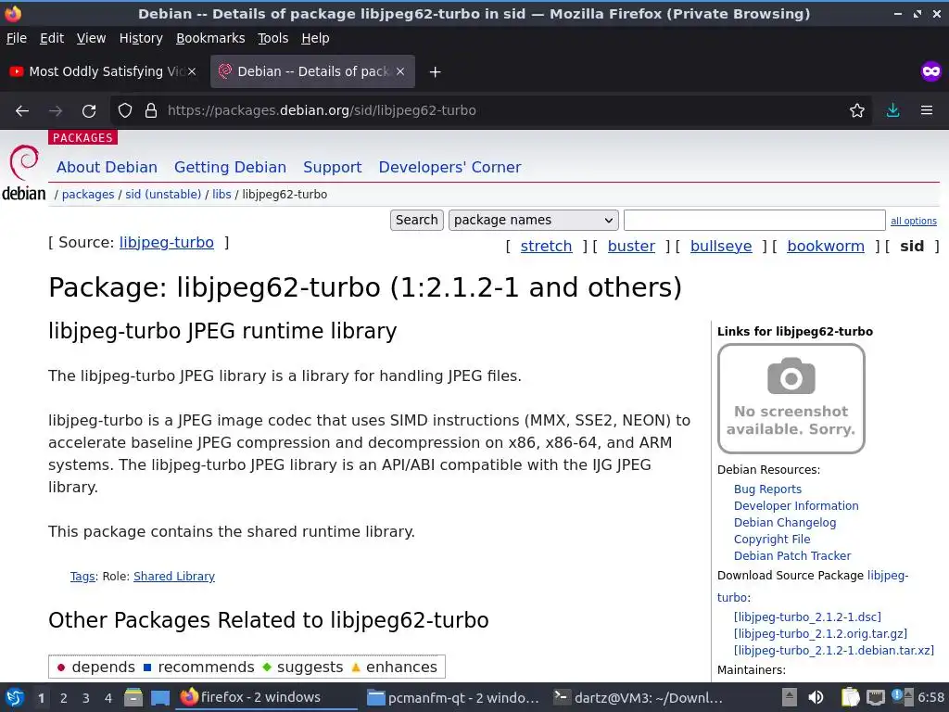Open the packages breadcrumb link

pyautogui.click(x=88, y=195)
